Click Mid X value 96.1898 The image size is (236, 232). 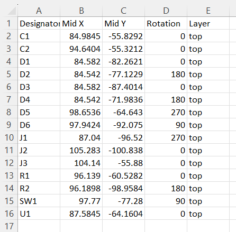[81, 188]
